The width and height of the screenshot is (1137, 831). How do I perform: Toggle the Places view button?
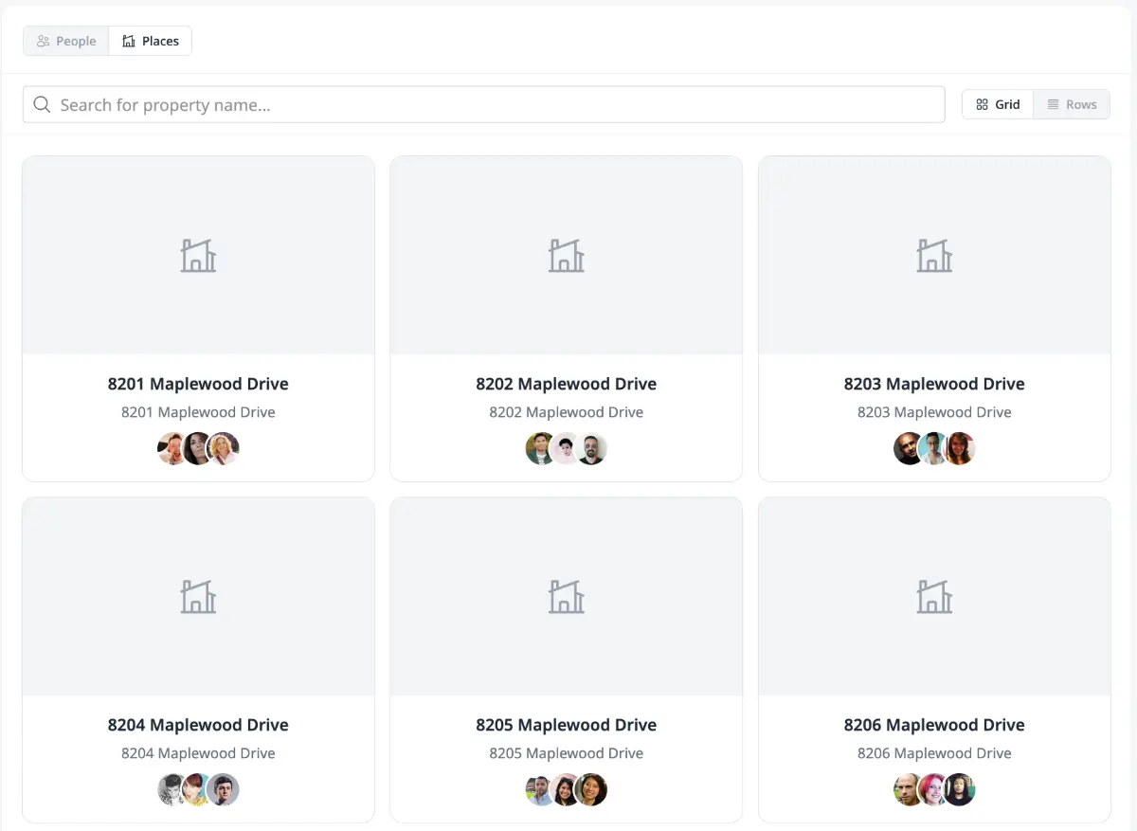coord(150,41)
